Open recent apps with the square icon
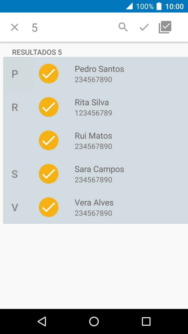The width and height of the screenshot is (188, 334). click(146, 321)
